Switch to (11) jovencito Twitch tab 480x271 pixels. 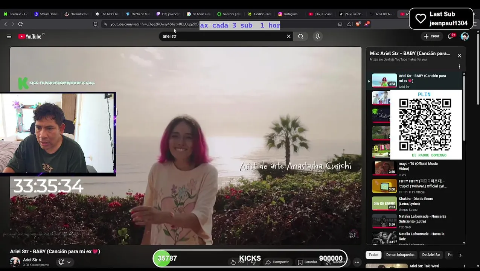click(168, 14)
